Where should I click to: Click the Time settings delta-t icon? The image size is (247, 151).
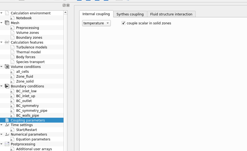[7, 125]
